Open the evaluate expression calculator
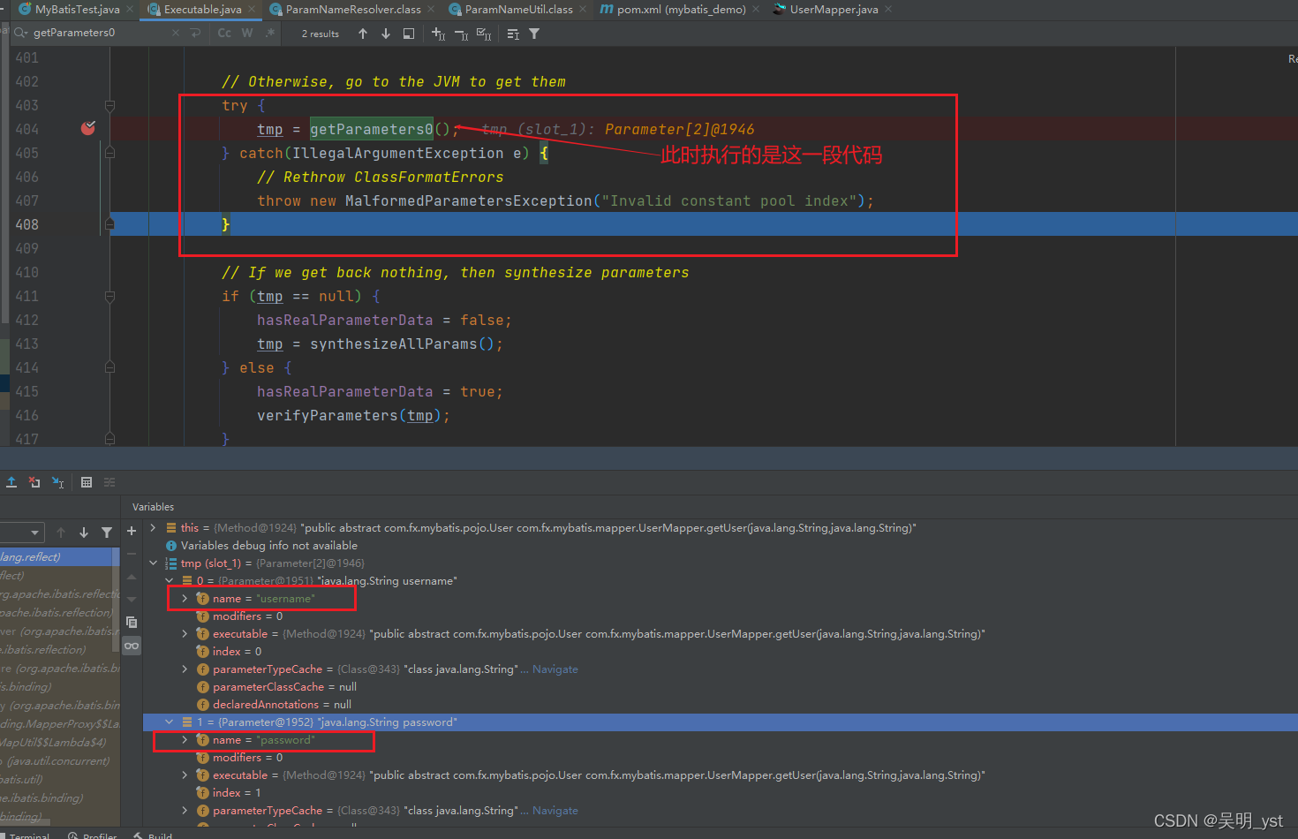The image size is (1298, 839). point(87,482)
